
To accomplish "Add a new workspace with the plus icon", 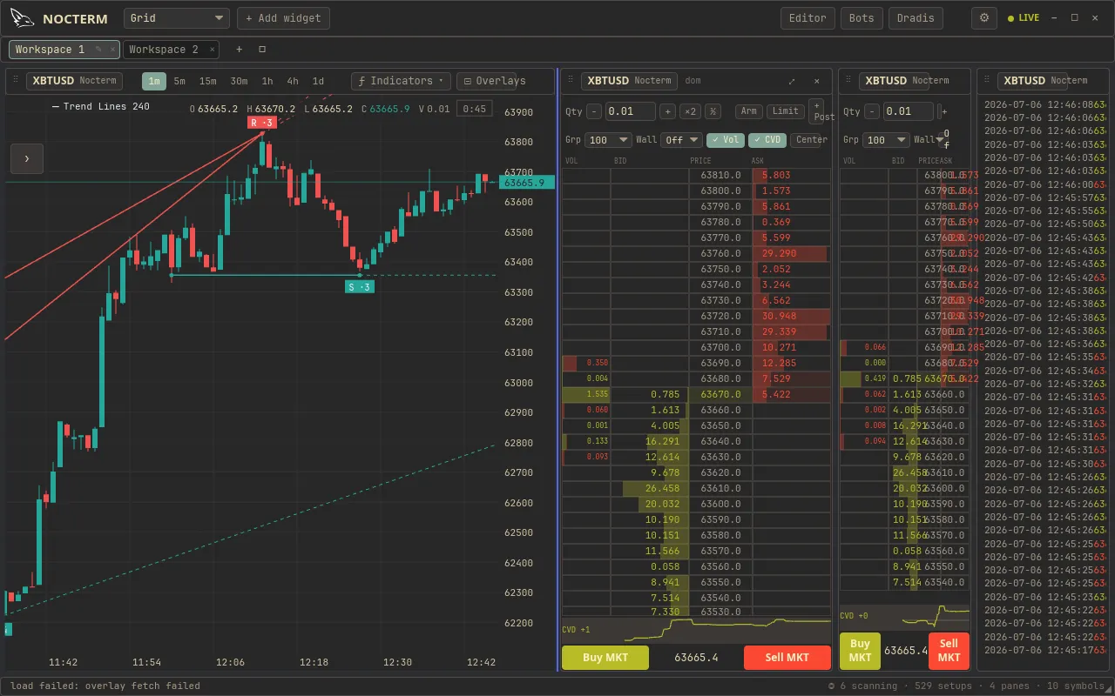I will [239, 50].
